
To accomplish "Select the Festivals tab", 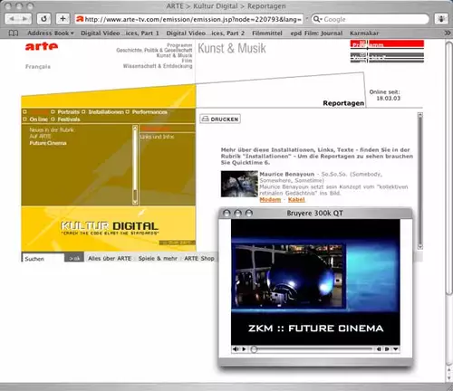I will 69,119.
